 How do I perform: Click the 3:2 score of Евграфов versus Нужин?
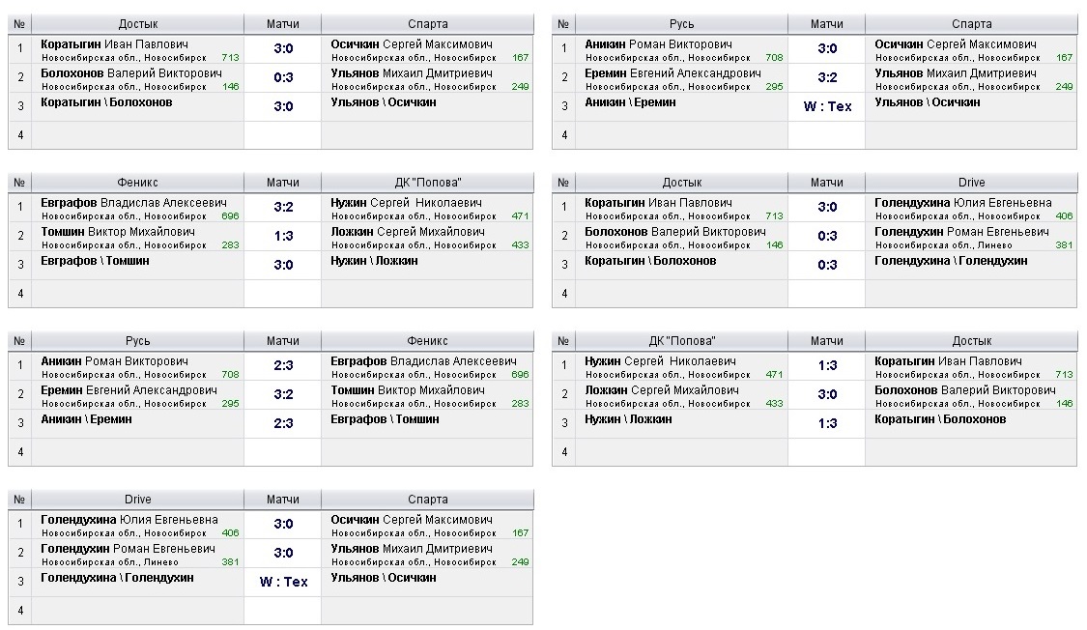click(x=283, y=207)
